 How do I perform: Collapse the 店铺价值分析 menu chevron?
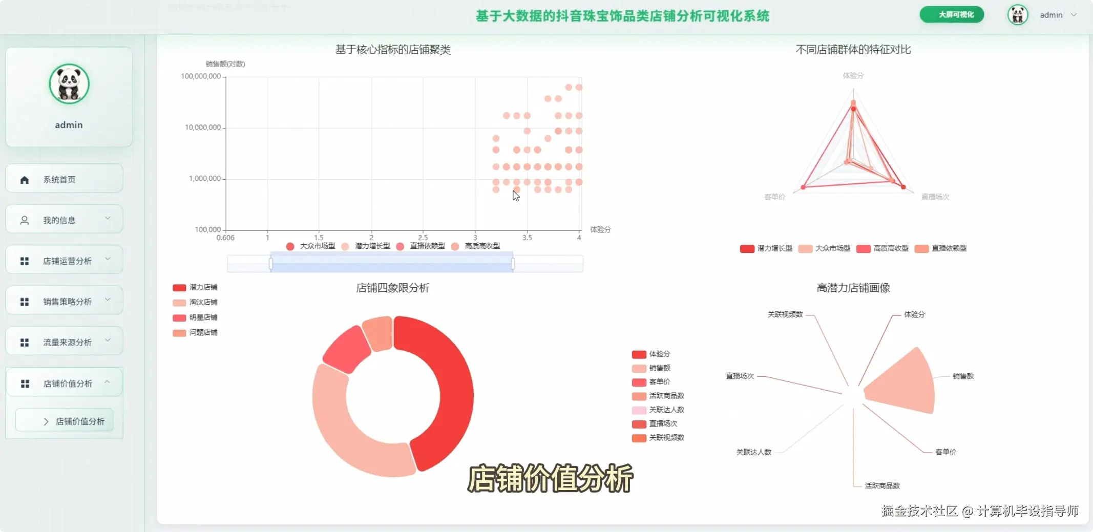pyautogui.click(x=108, y=381)
